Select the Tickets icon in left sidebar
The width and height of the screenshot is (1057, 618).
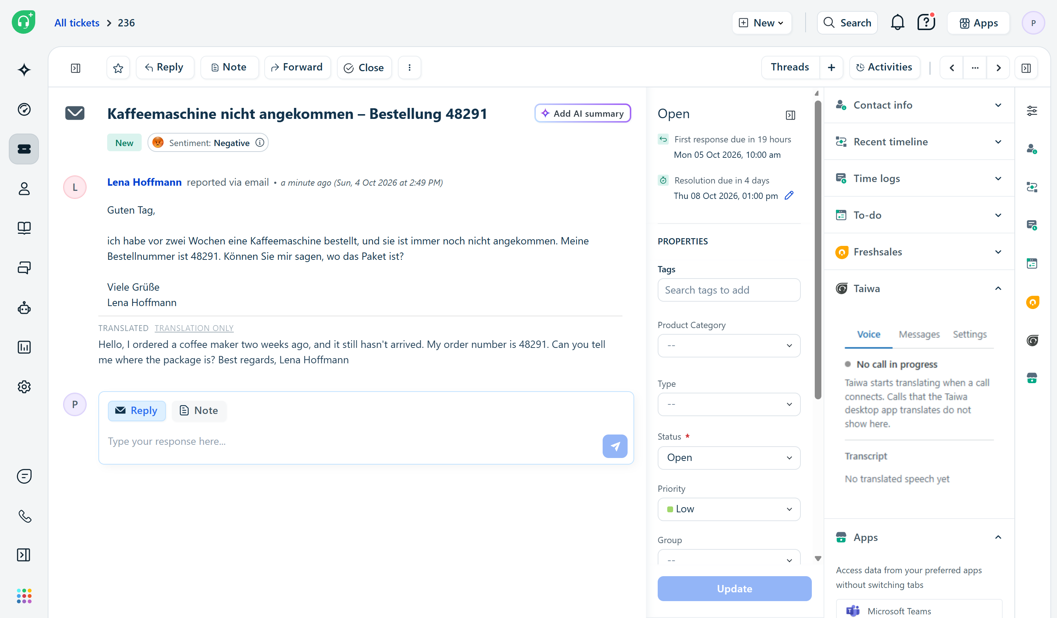(24, 149)
